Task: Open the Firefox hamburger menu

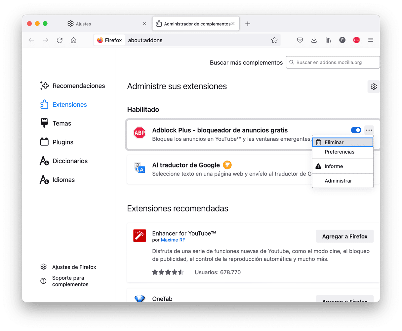Action: 371,40
